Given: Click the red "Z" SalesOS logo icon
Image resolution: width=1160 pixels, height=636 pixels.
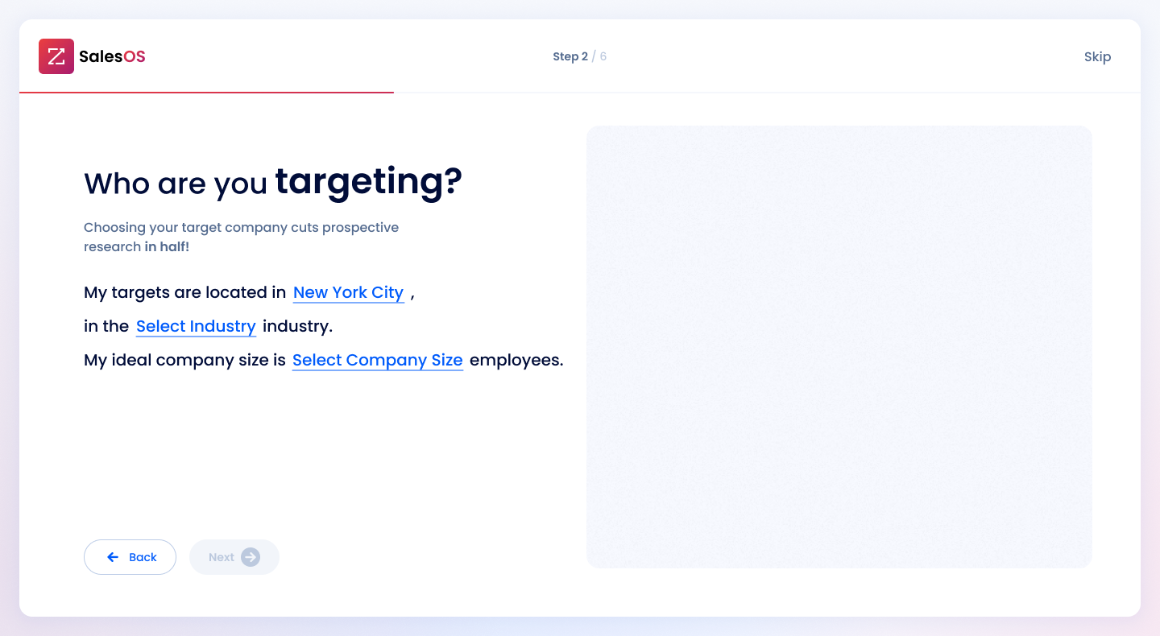Looking at the screenshot, I should [x=55, y=56].
